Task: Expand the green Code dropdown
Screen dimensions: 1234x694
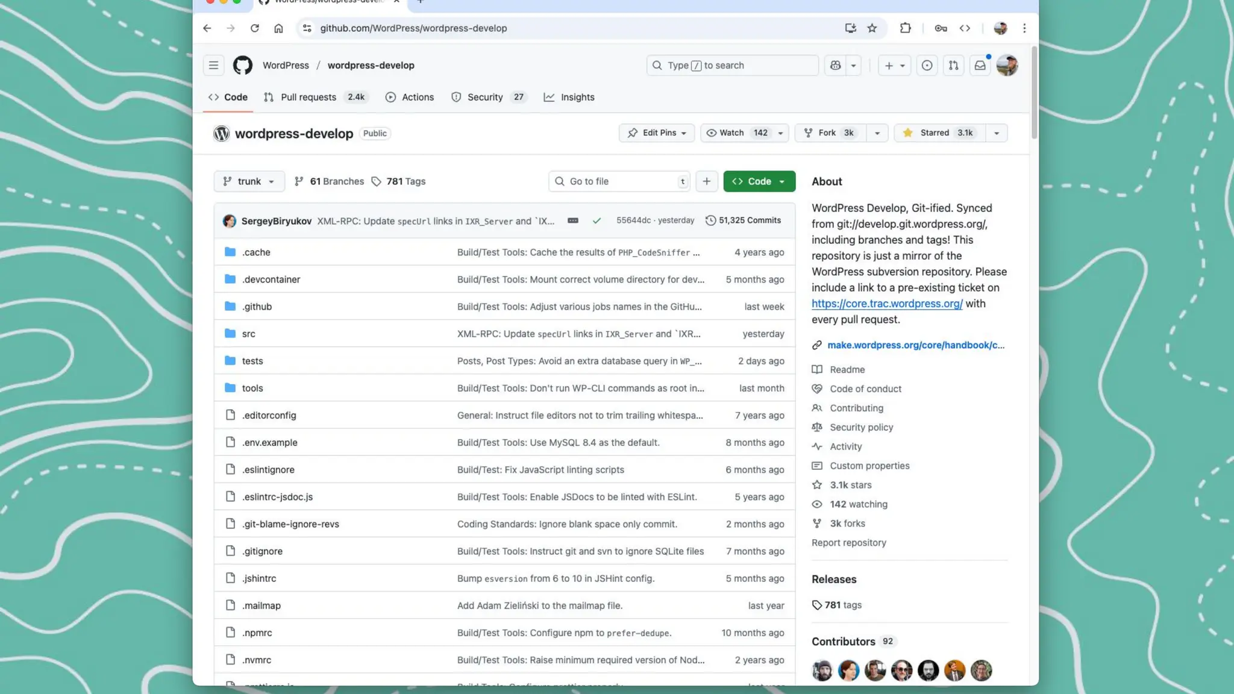Action: pyautogui.click(x=759, y=181)
